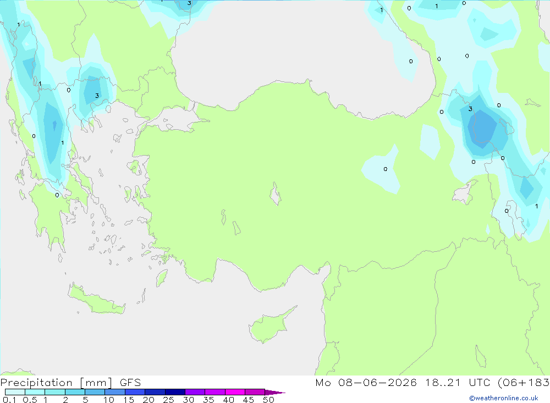Click the '0.1' legend scale value
The image size is (550, 403).
(x=9, y=400)
